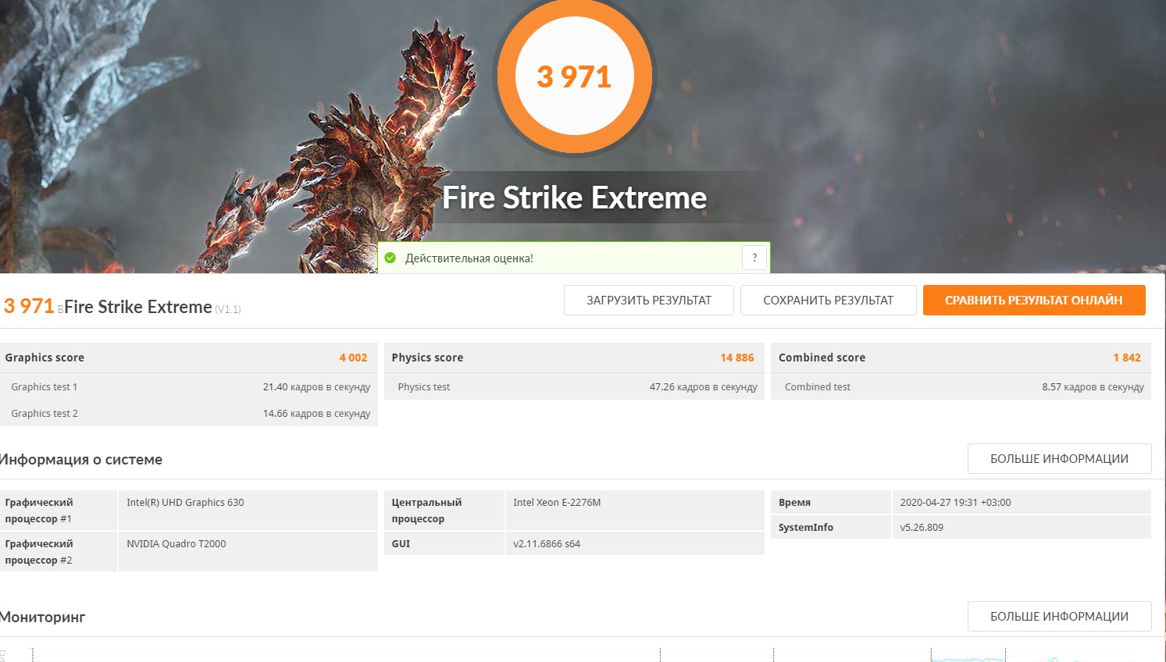Click the green checkmark valid-score icon

click(x=390, y=258)
